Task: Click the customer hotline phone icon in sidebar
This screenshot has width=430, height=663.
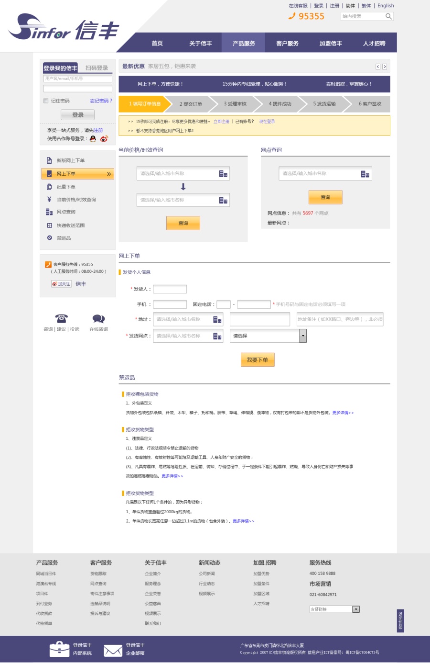Action: 48,264
